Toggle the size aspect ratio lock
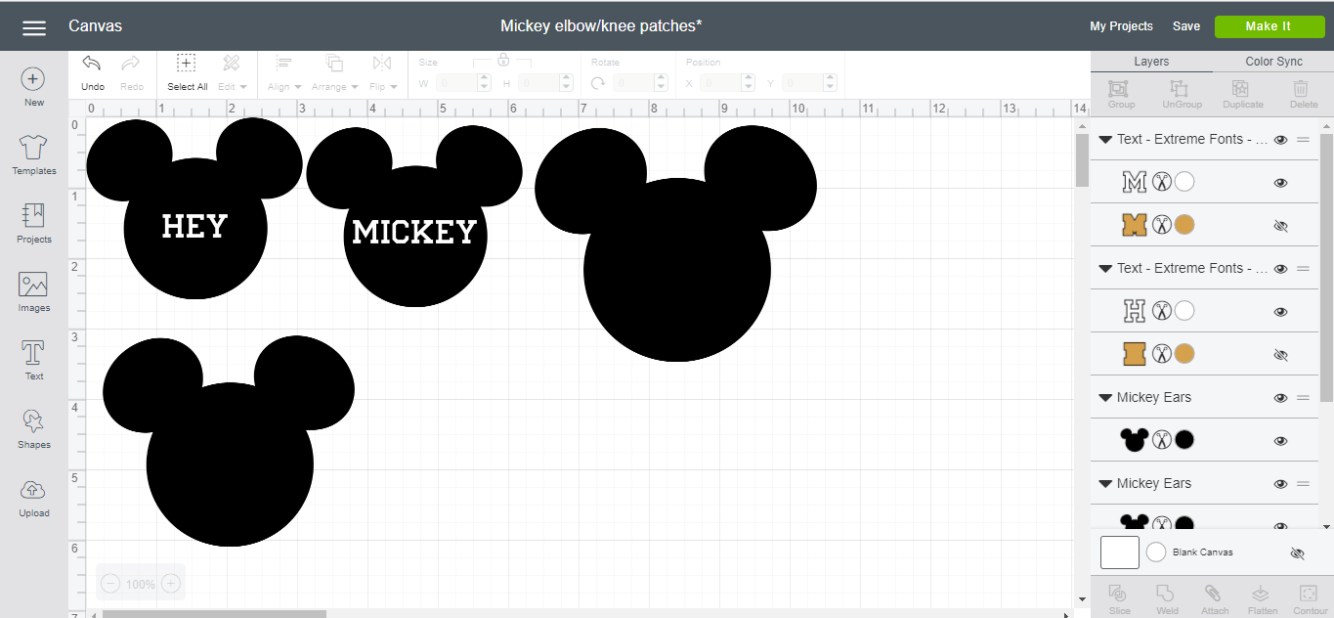 pos(503,60)
